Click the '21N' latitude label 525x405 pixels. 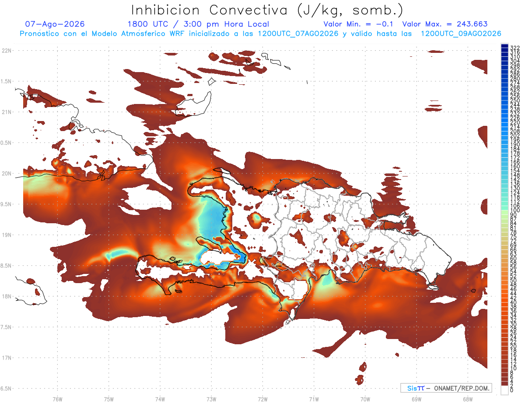point(7,112)
